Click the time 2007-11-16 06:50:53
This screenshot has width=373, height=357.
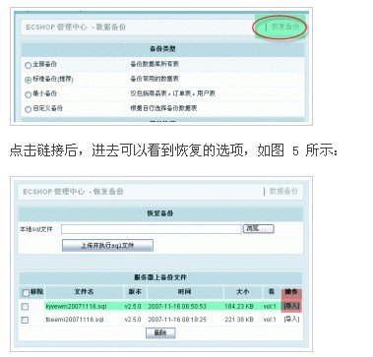[x=177, y=306]
